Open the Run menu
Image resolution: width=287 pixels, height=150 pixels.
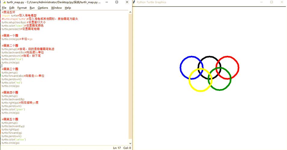[32, 8]
